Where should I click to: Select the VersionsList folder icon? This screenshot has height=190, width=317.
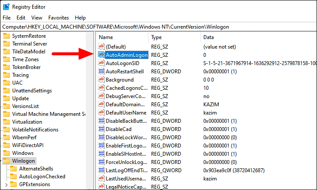pos(7,106)
